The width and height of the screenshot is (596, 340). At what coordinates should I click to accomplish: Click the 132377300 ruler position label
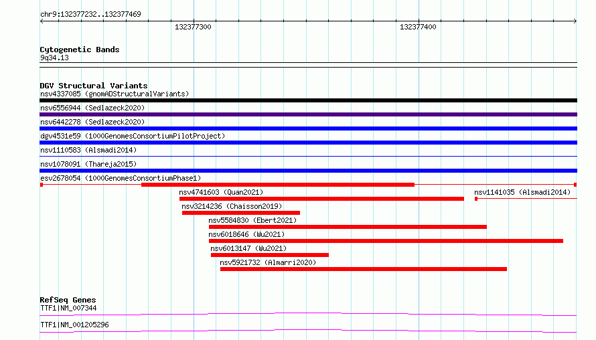coord(193,27)
